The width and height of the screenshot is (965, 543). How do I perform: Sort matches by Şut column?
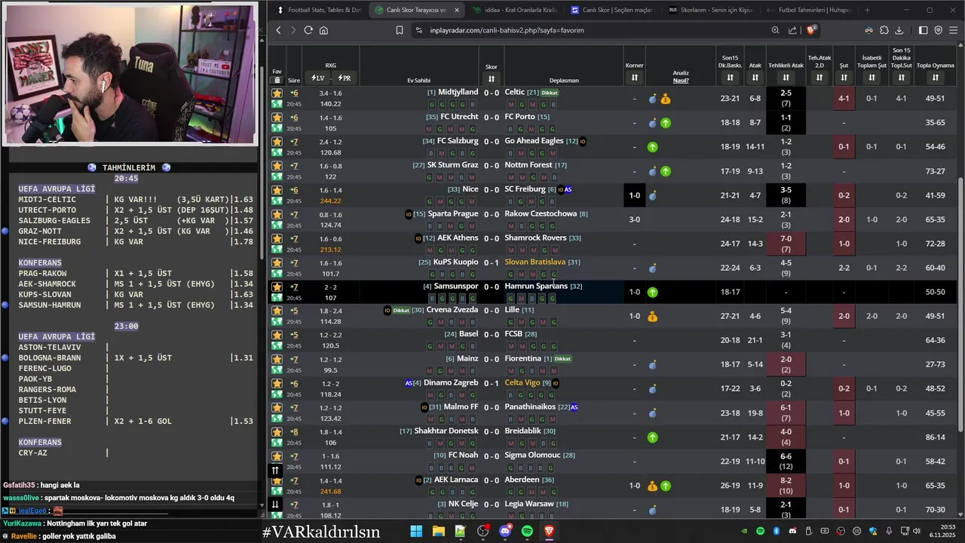[844, 78]
